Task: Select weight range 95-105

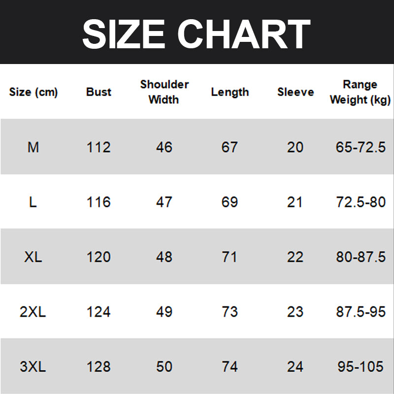Action: point(361,367)
